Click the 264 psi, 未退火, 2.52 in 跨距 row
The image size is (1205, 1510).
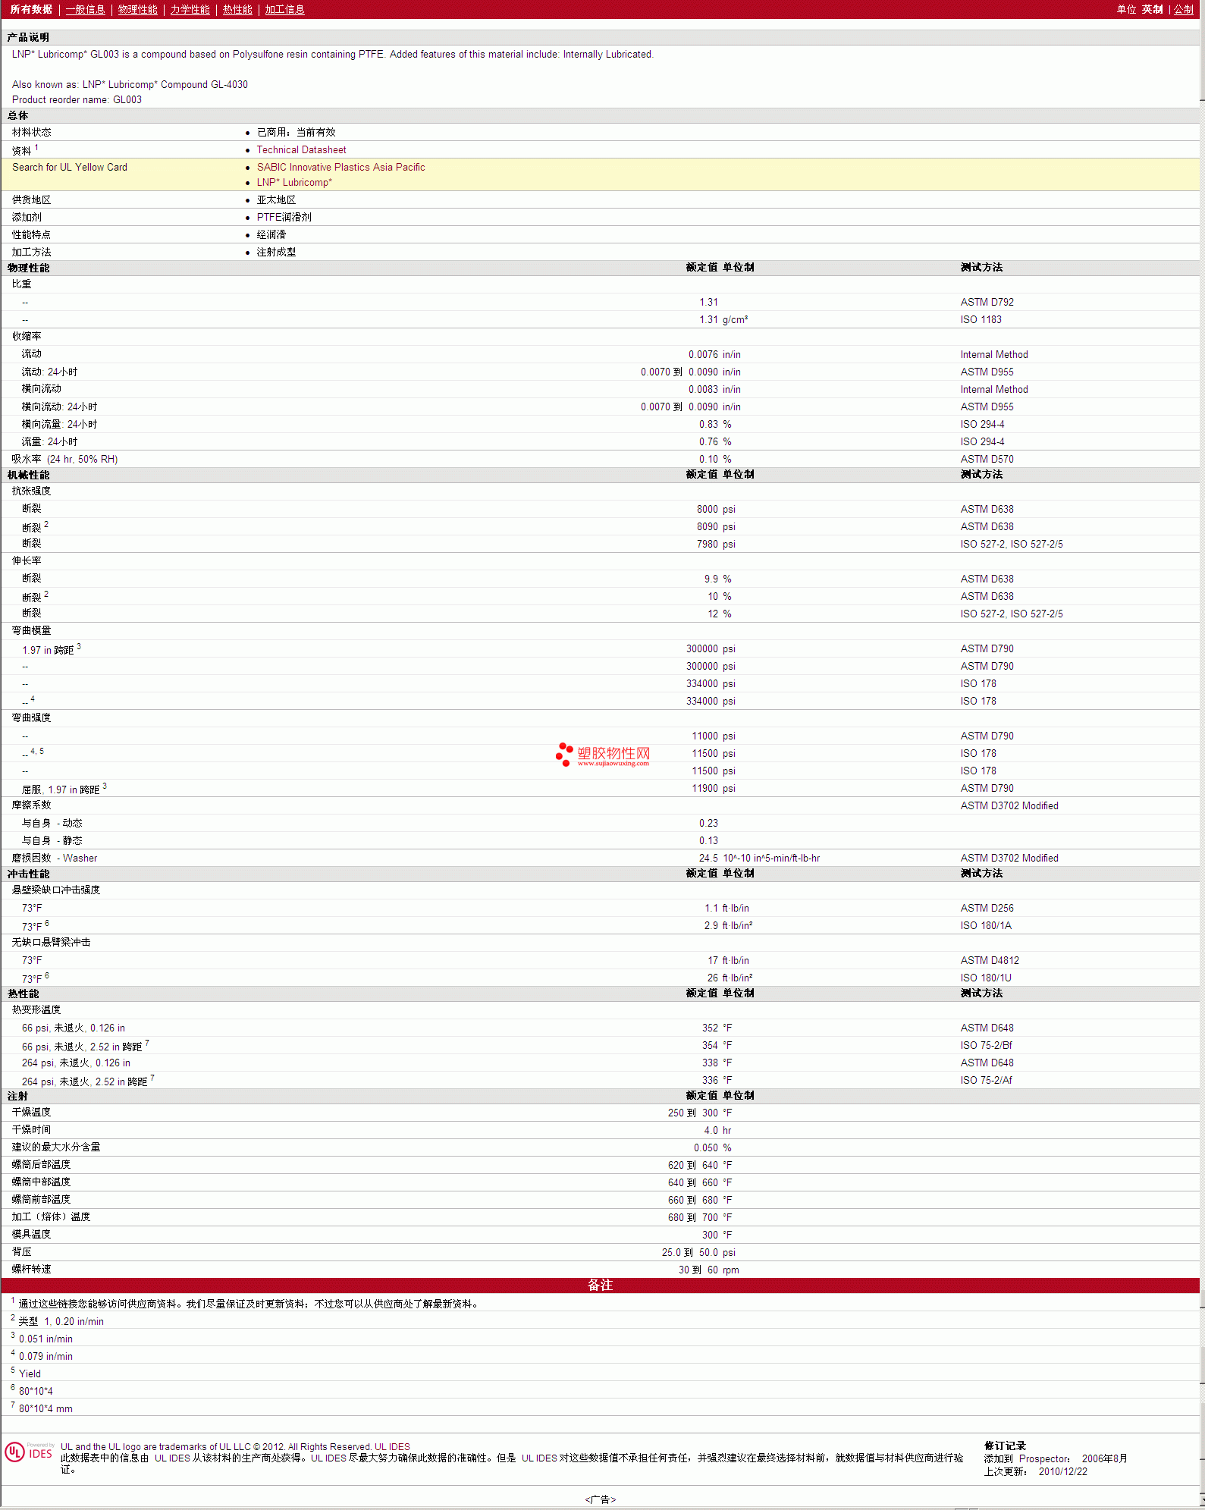600,1080
